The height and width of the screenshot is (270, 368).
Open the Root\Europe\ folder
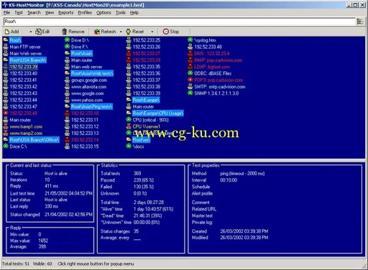(x=146, y=100)
